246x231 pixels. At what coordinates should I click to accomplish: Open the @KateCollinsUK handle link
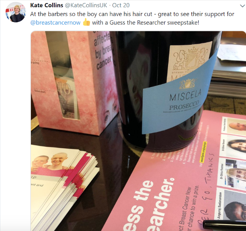[x=86, y=5]
